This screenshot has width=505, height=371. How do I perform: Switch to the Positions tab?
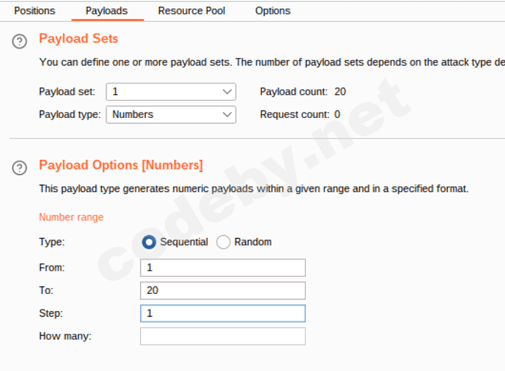(x=34, y=11)
